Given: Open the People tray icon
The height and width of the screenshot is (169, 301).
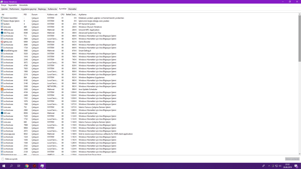Looking at the screenshot, I should 264,166.
